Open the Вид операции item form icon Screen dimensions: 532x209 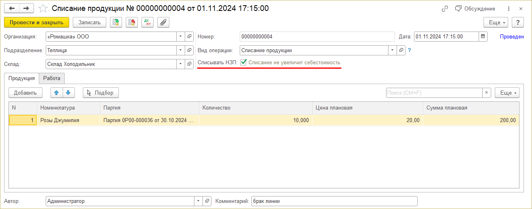[x=401, y=51]
